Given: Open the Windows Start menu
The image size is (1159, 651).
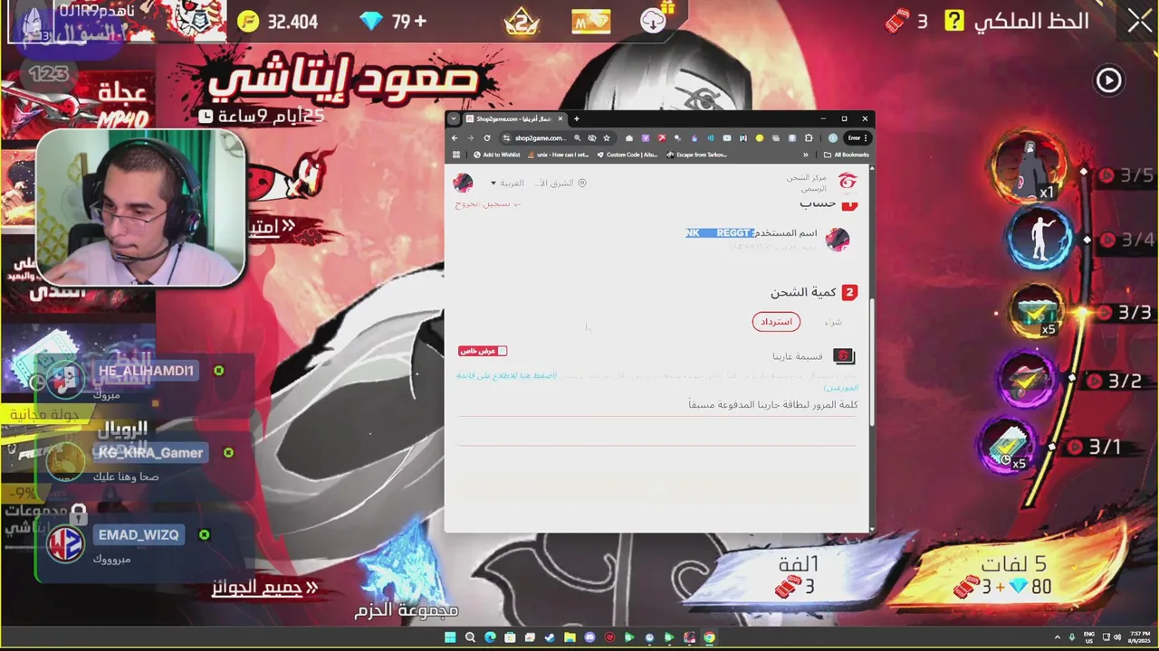Looking at the screenshot, I should [450, 637].
